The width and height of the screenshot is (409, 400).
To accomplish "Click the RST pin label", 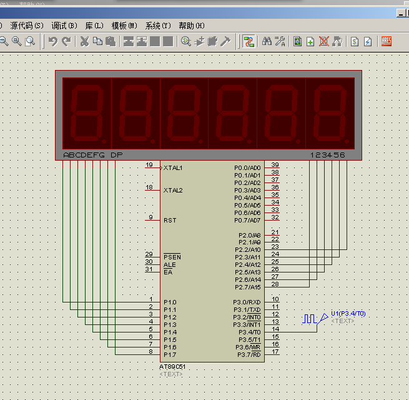I will (170, 221).
